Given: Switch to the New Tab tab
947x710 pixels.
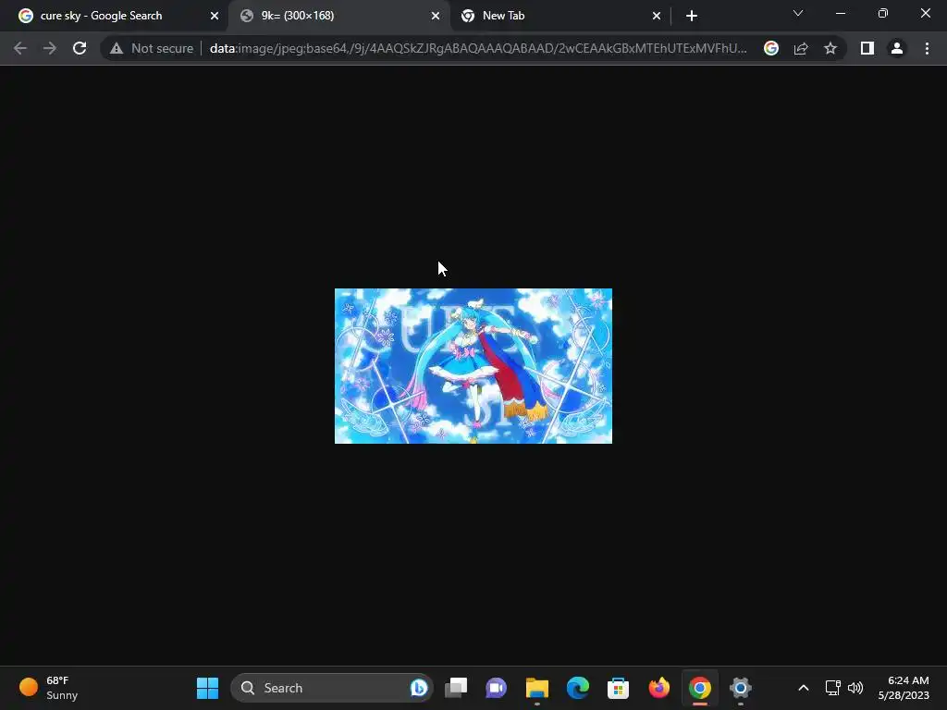Looking at the screenshot, I should point(560,16).
